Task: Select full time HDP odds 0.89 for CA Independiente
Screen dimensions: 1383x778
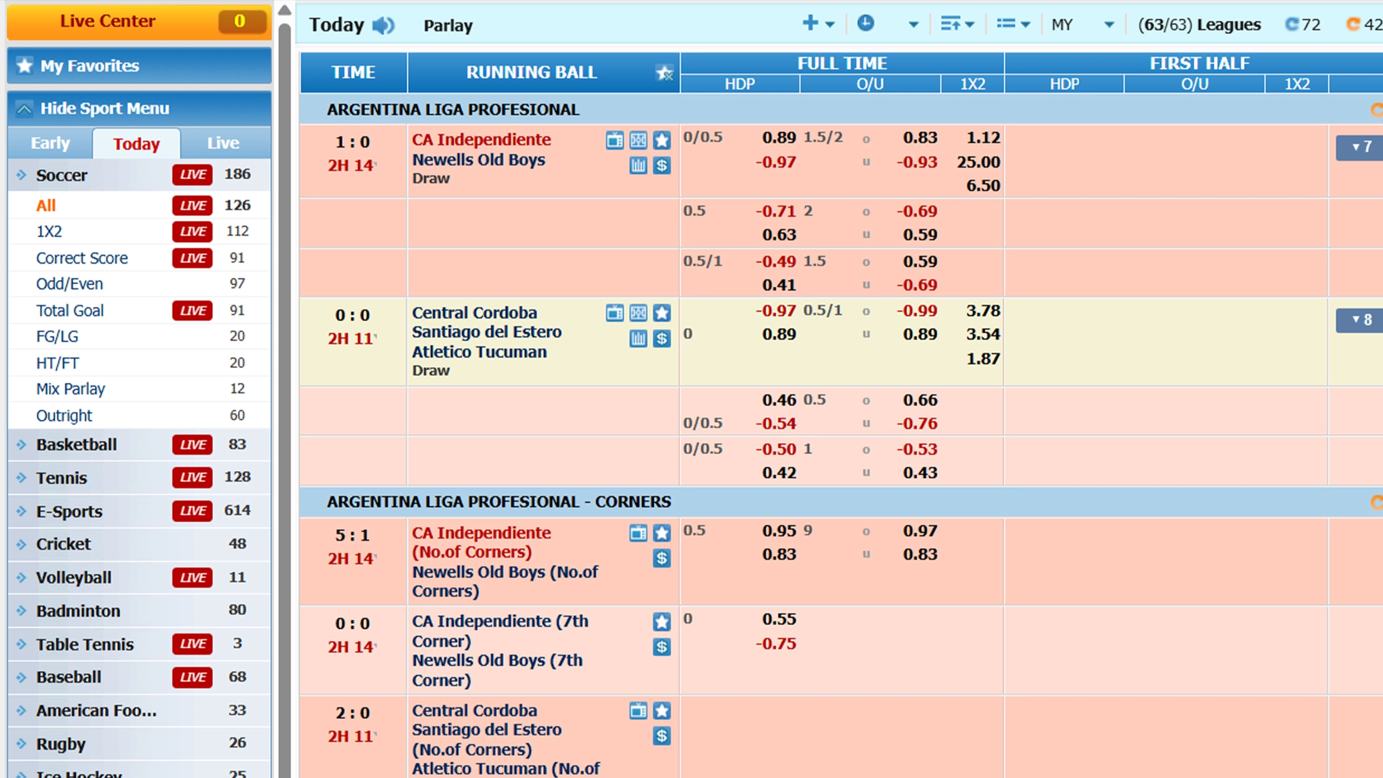Action: 779,138
